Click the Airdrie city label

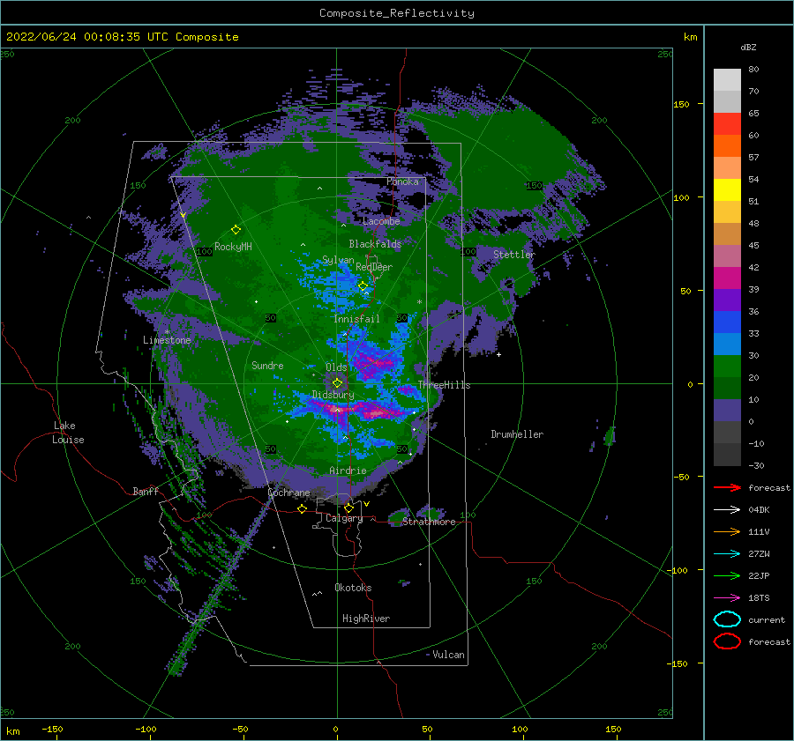(348, 471)
